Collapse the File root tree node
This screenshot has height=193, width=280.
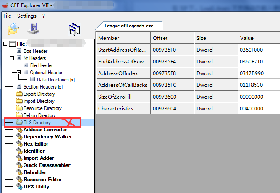pyautogui.click(x=5, y=44)
